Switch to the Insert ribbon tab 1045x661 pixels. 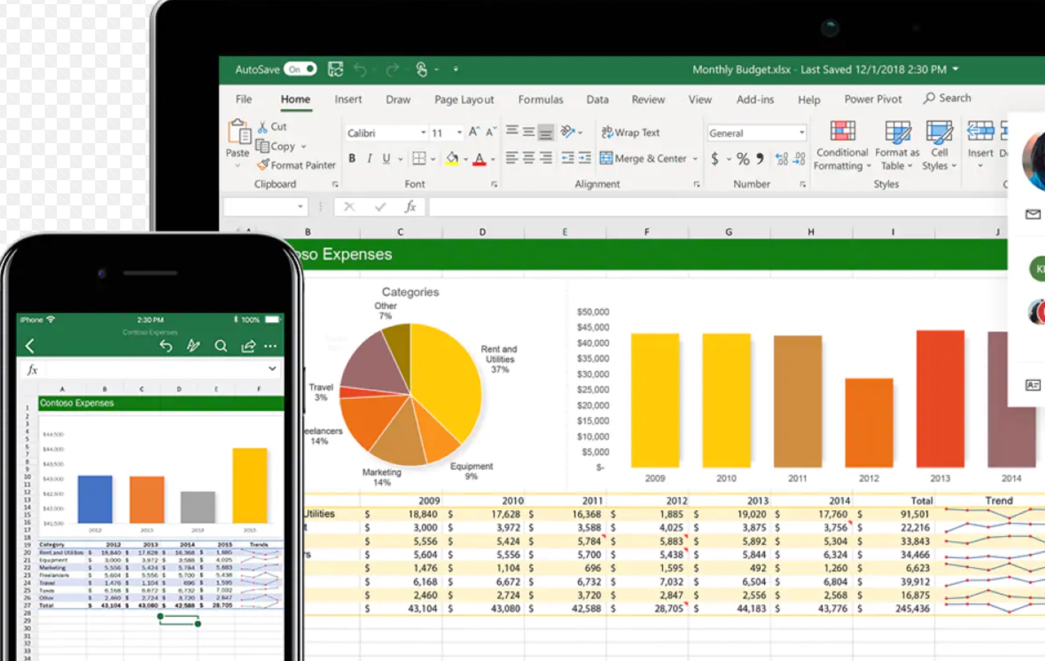pos(348,99)
